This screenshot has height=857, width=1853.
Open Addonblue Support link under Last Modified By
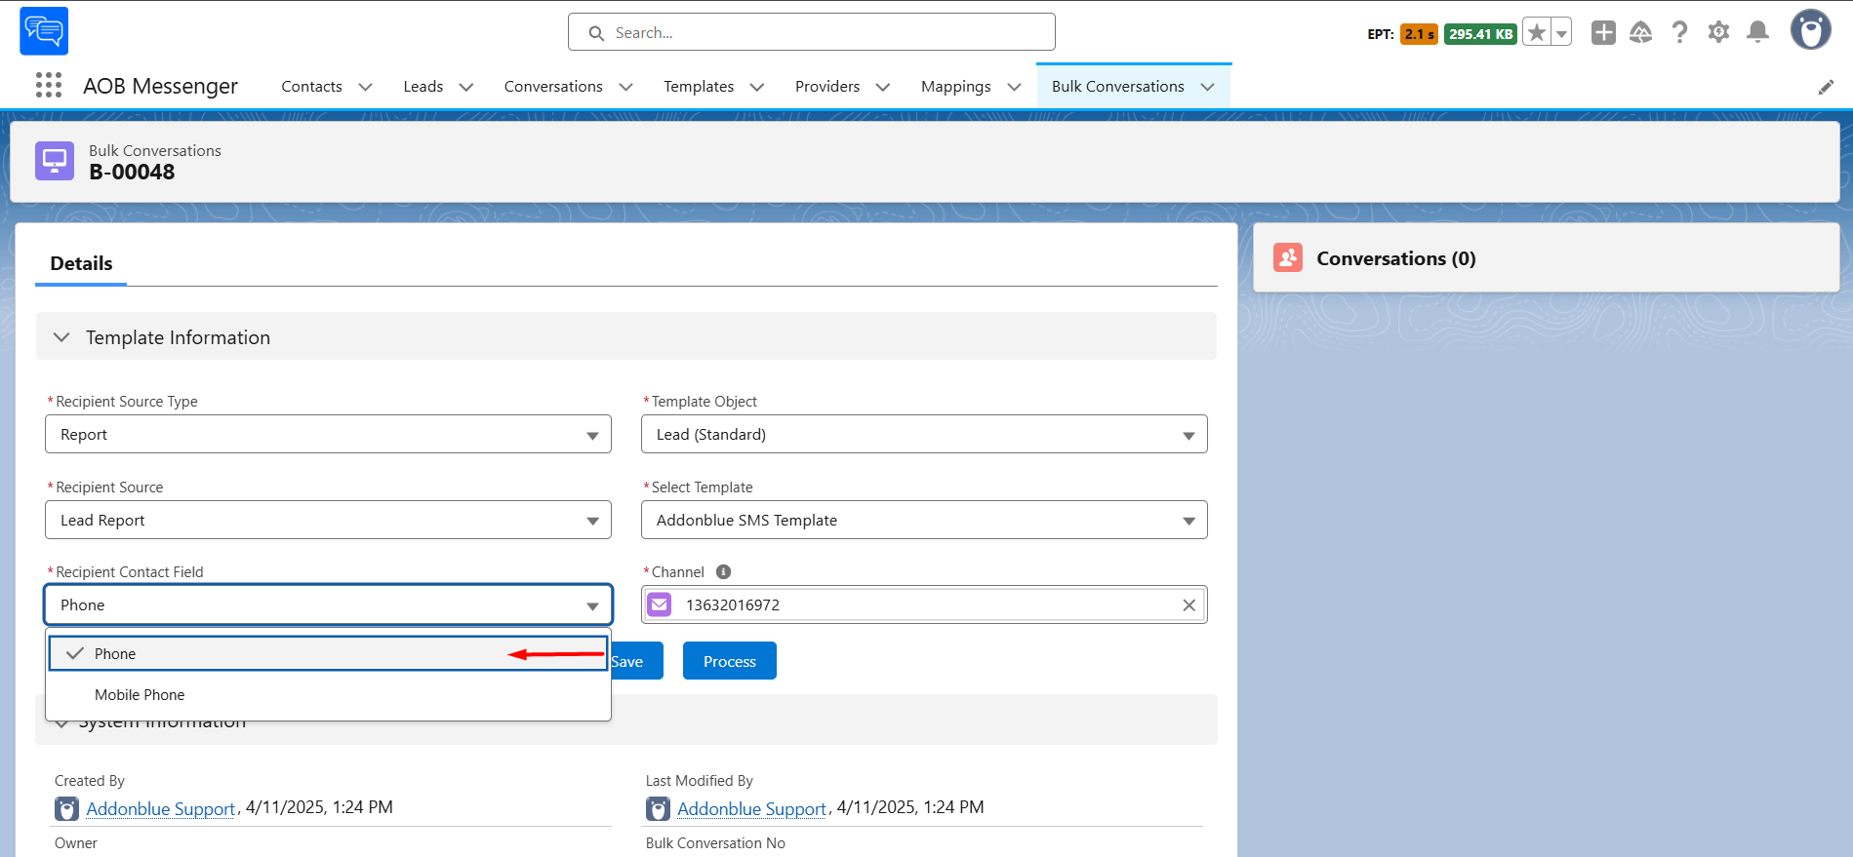(752, 809)
